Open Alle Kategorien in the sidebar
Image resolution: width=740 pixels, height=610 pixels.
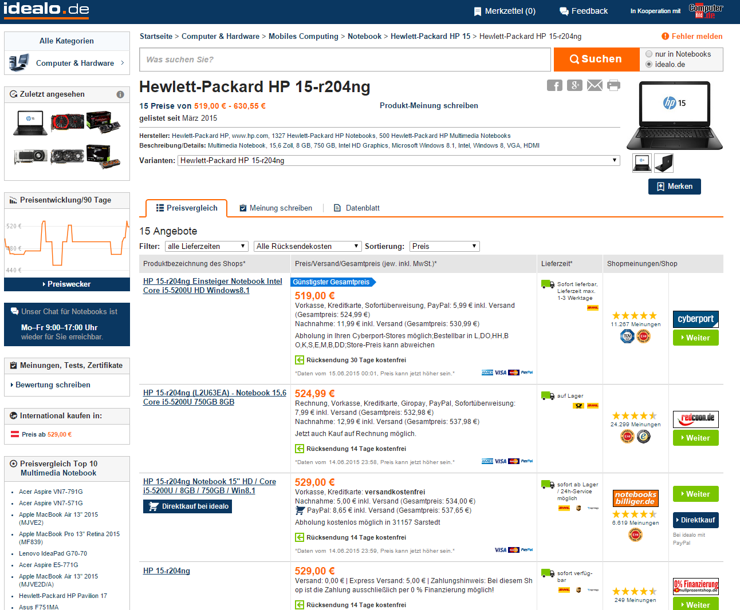(x=67, y=41)
